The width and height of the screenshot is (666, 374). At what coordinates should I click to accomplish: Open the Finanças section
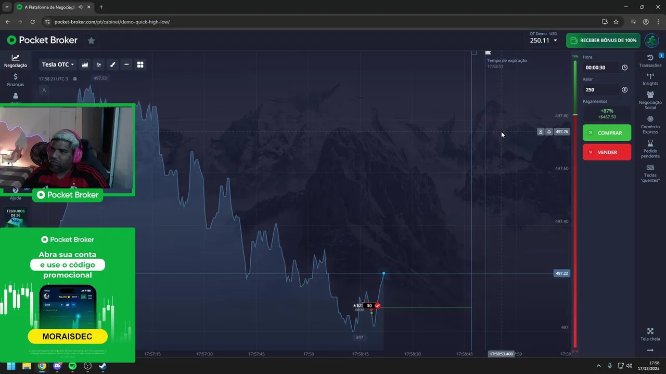[x=16, y=80]
